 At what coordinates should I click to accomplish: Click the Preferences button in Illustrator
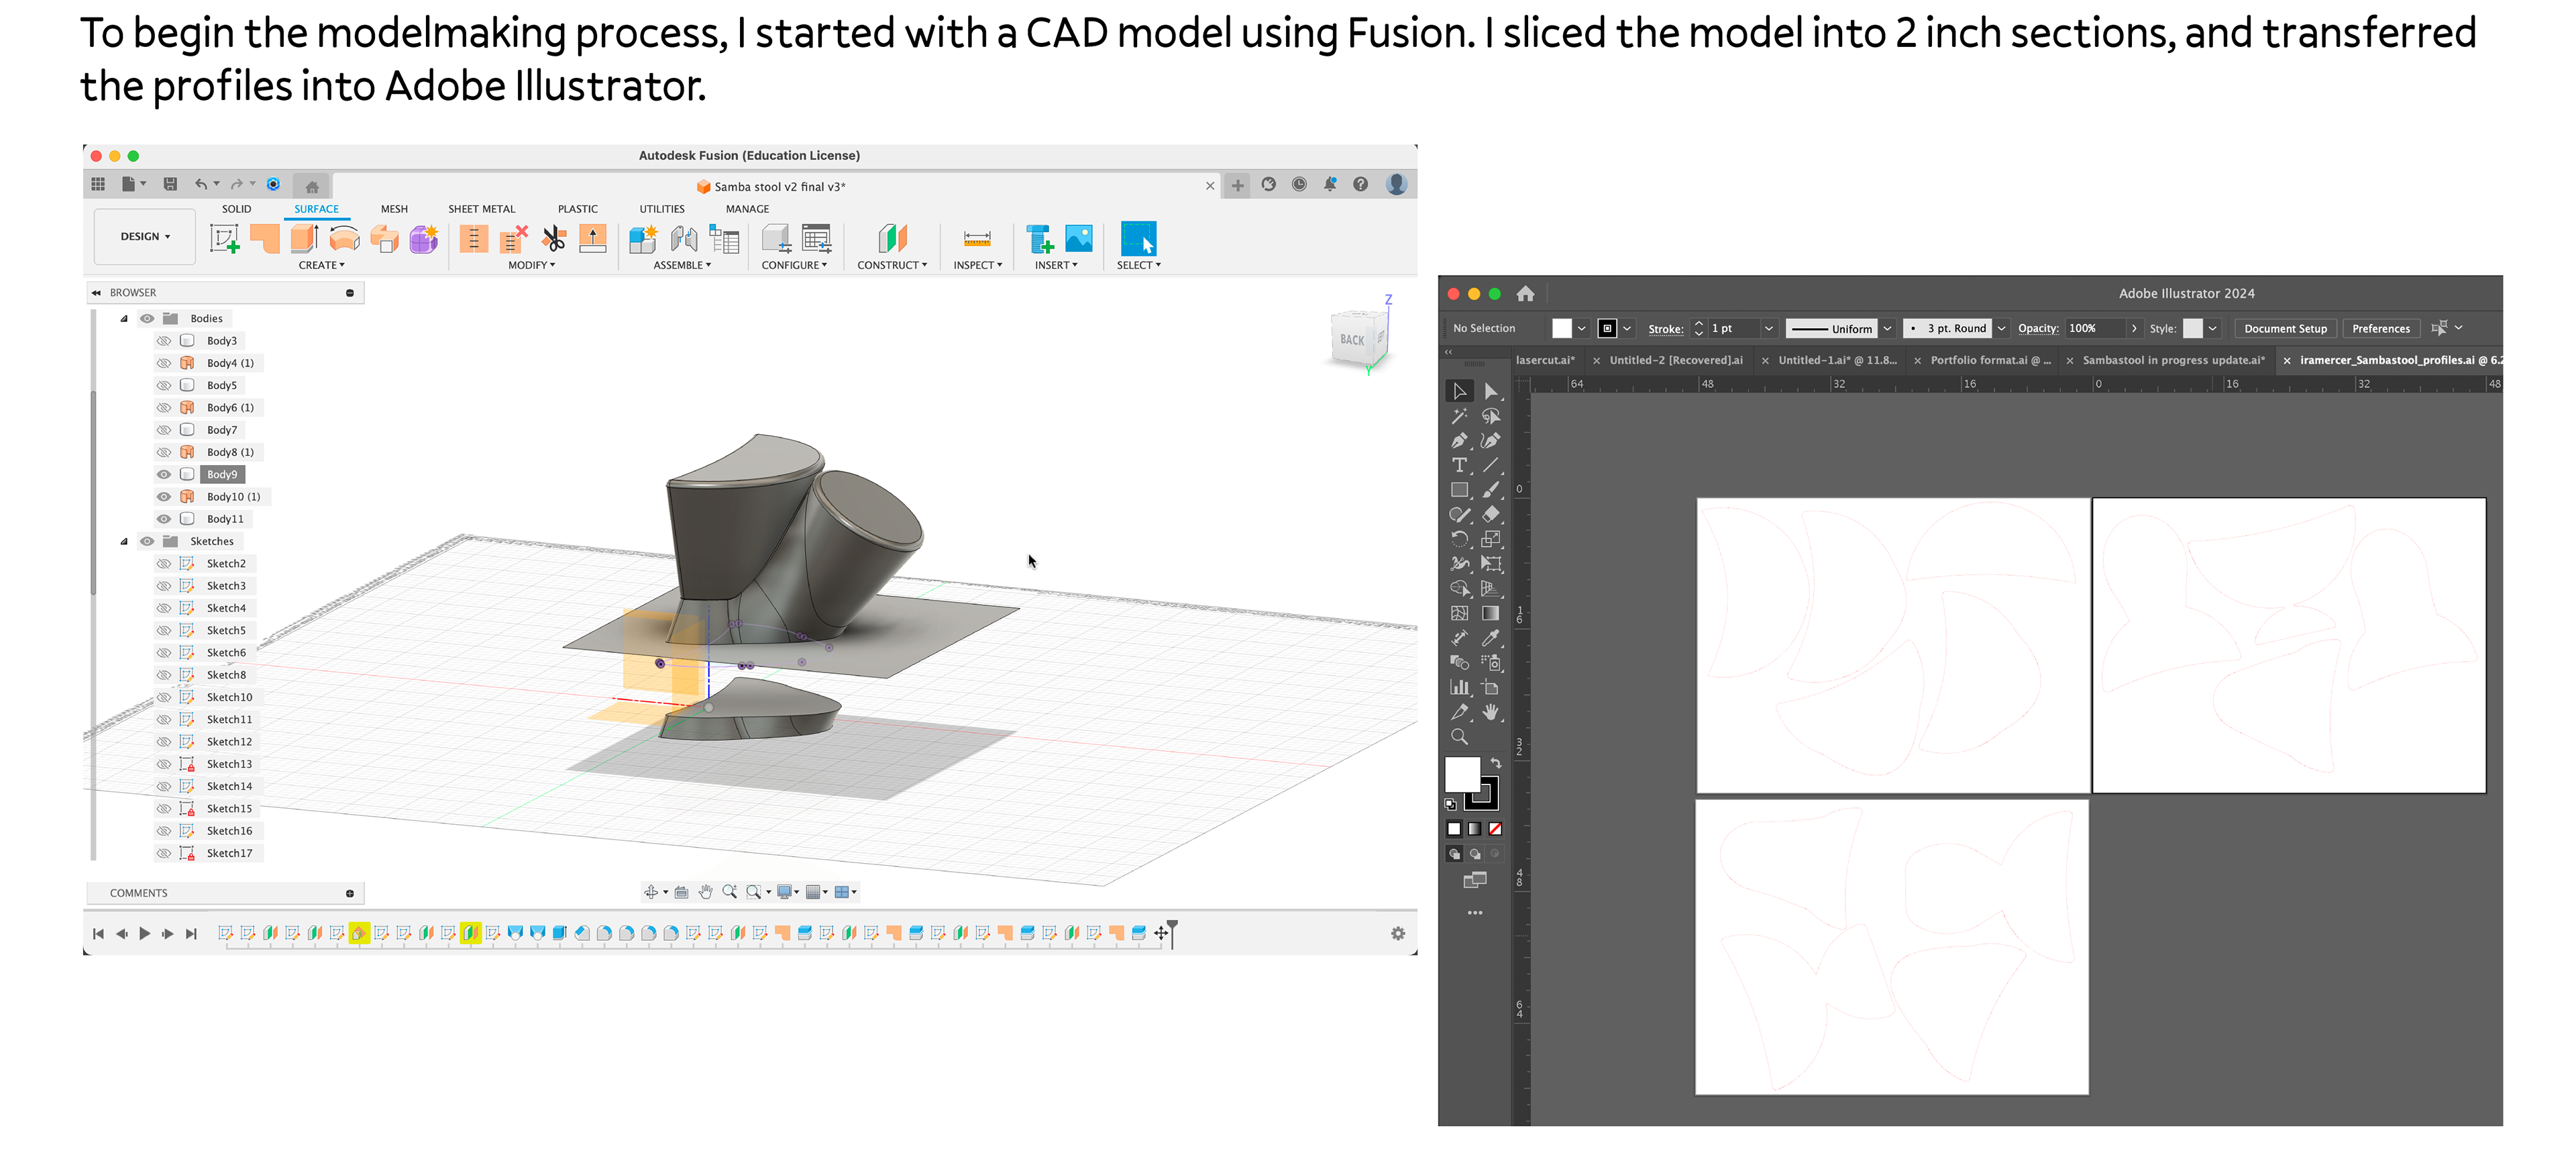point(2380,328)
